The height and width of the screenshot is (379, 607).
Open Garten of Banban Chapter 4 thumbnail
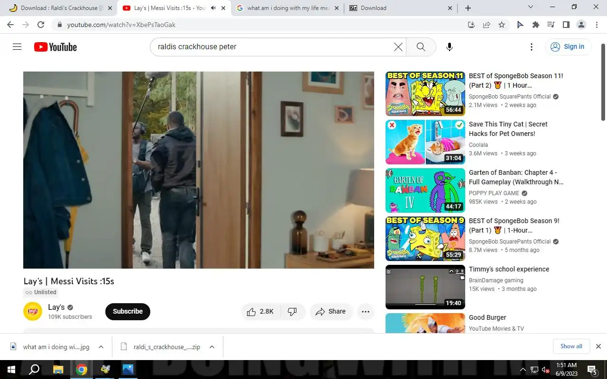tap(425, 190)
